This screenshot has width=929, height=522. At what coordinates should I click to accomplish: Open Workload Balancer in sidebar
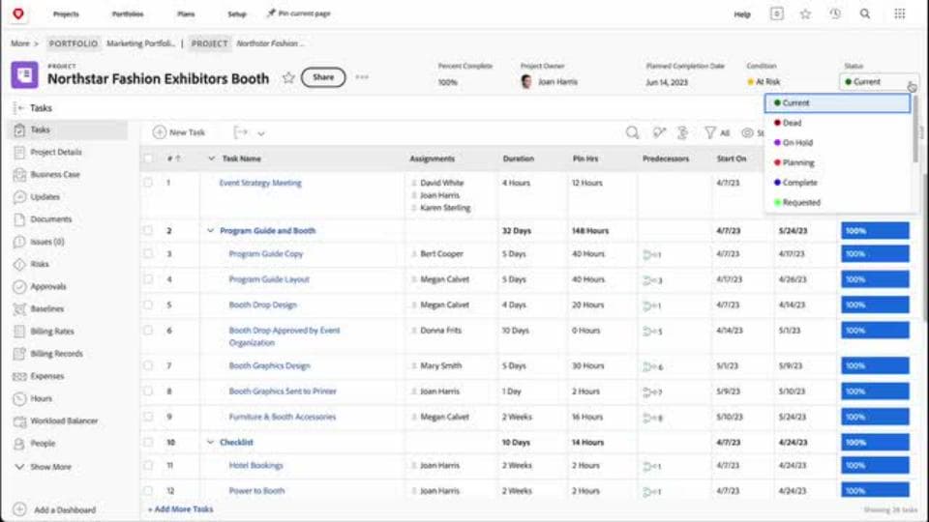64,421
